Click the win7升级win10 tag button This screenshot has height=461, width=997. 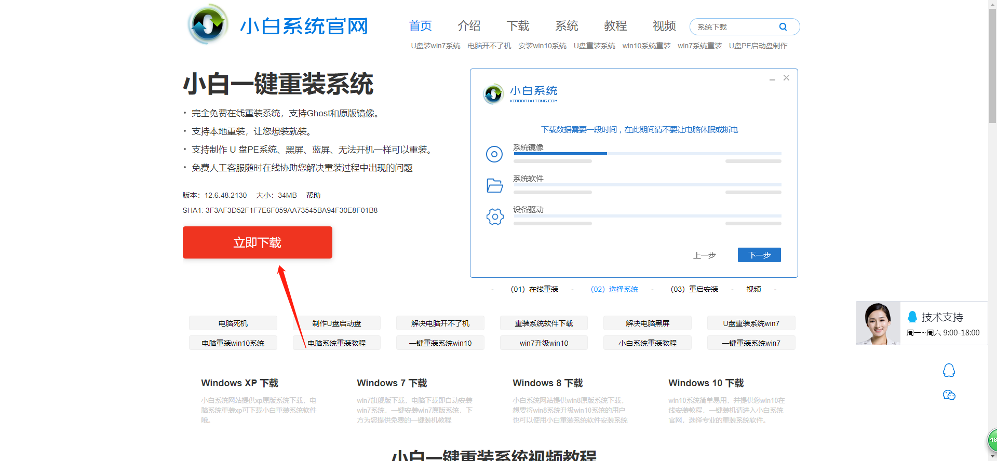coord(544,343)
